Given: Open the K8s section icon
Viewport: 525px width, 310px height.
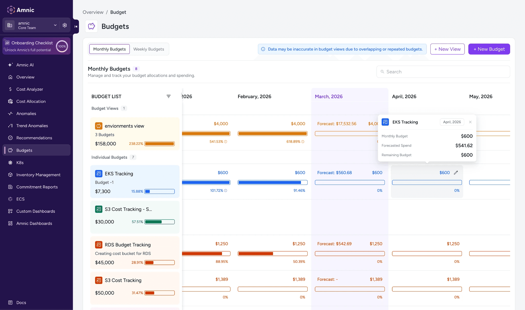Looking at the screenshot, I should point(10,163).
